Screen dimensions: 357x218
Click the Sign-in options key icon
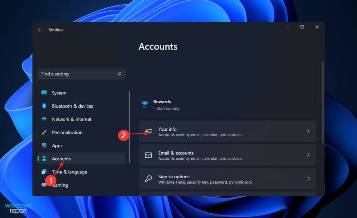(148, 179)
